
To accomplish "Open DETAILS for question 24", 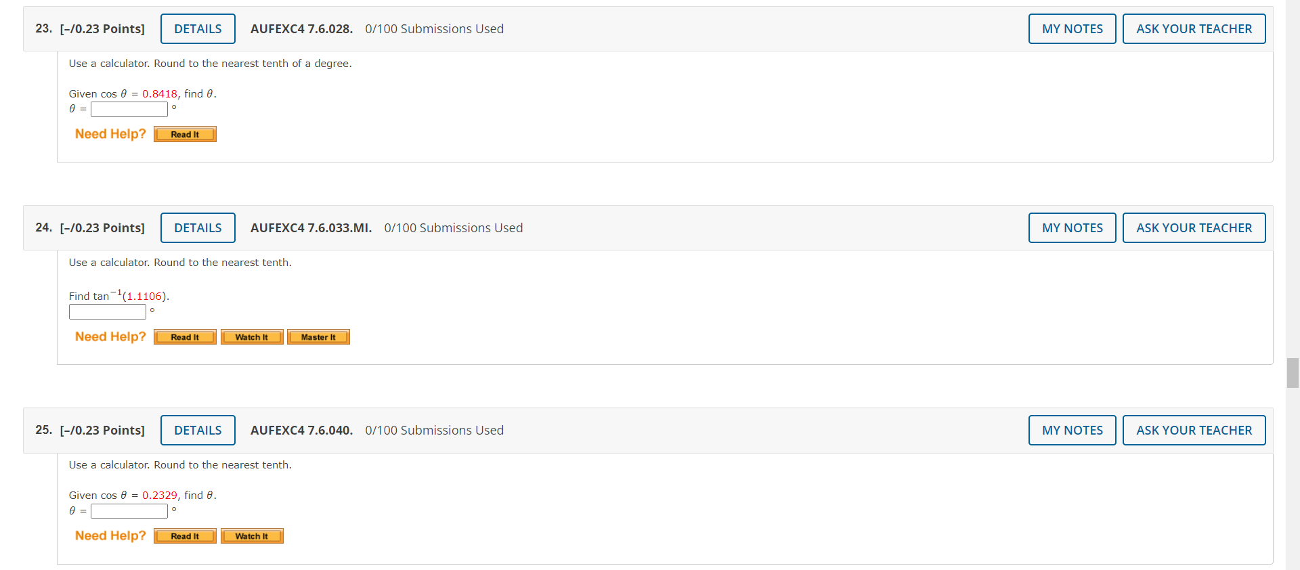I will [197, 227].
